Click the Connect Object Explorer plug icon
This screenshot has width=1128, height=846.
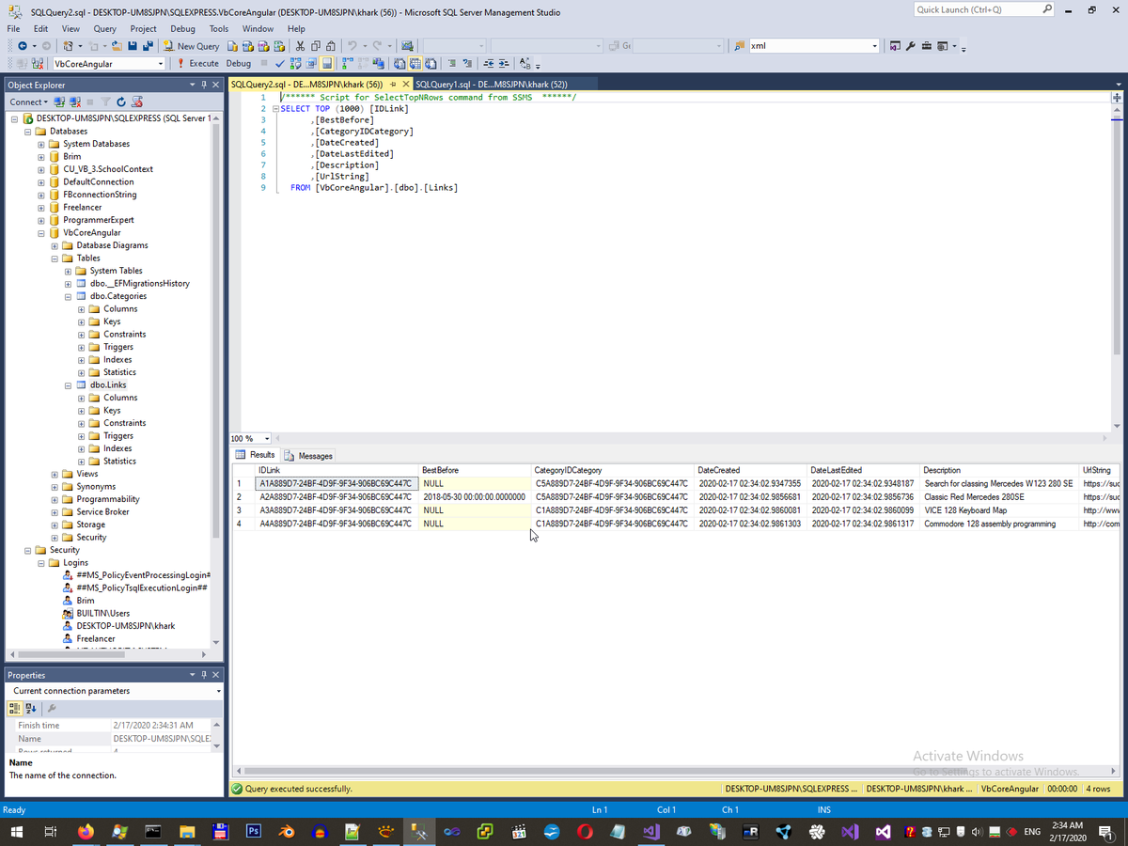[x=58, y=102]
